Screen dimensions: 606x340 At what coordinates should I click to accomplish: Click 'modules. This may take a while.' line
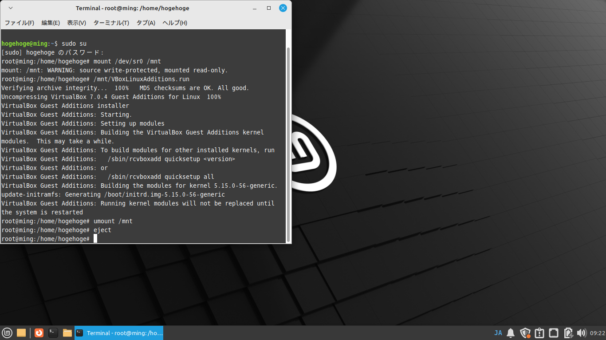[58, 141]
